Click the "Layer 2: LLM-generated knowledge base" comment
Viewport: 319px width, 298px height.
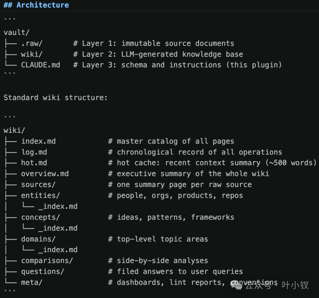point(158,54)
